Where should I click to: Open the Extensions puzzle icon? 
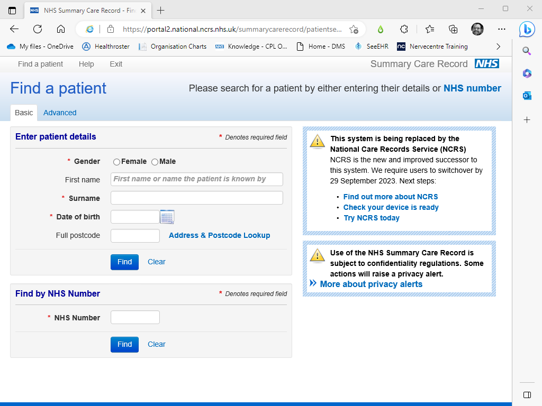[x=404, y=30]
